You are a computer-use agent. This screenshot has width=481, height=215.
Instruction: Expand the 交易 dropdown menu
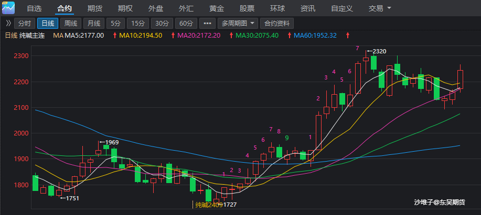[x=380, y=8]
